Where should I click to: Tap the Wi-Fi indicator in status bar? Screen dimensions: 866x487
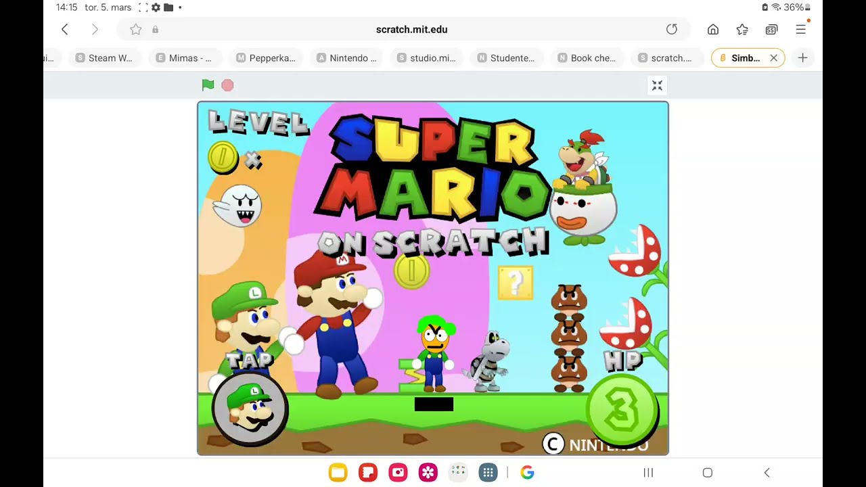[x=776, y=7]
